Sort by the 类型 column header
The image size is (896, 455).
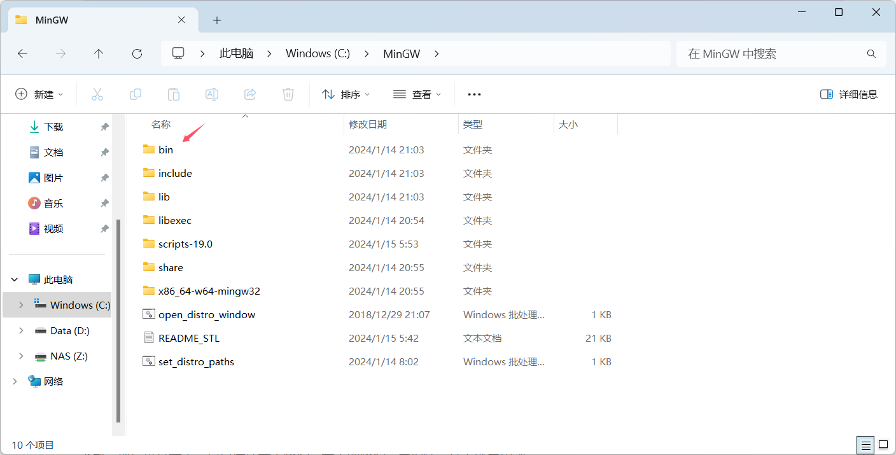(x=473, y=125)
